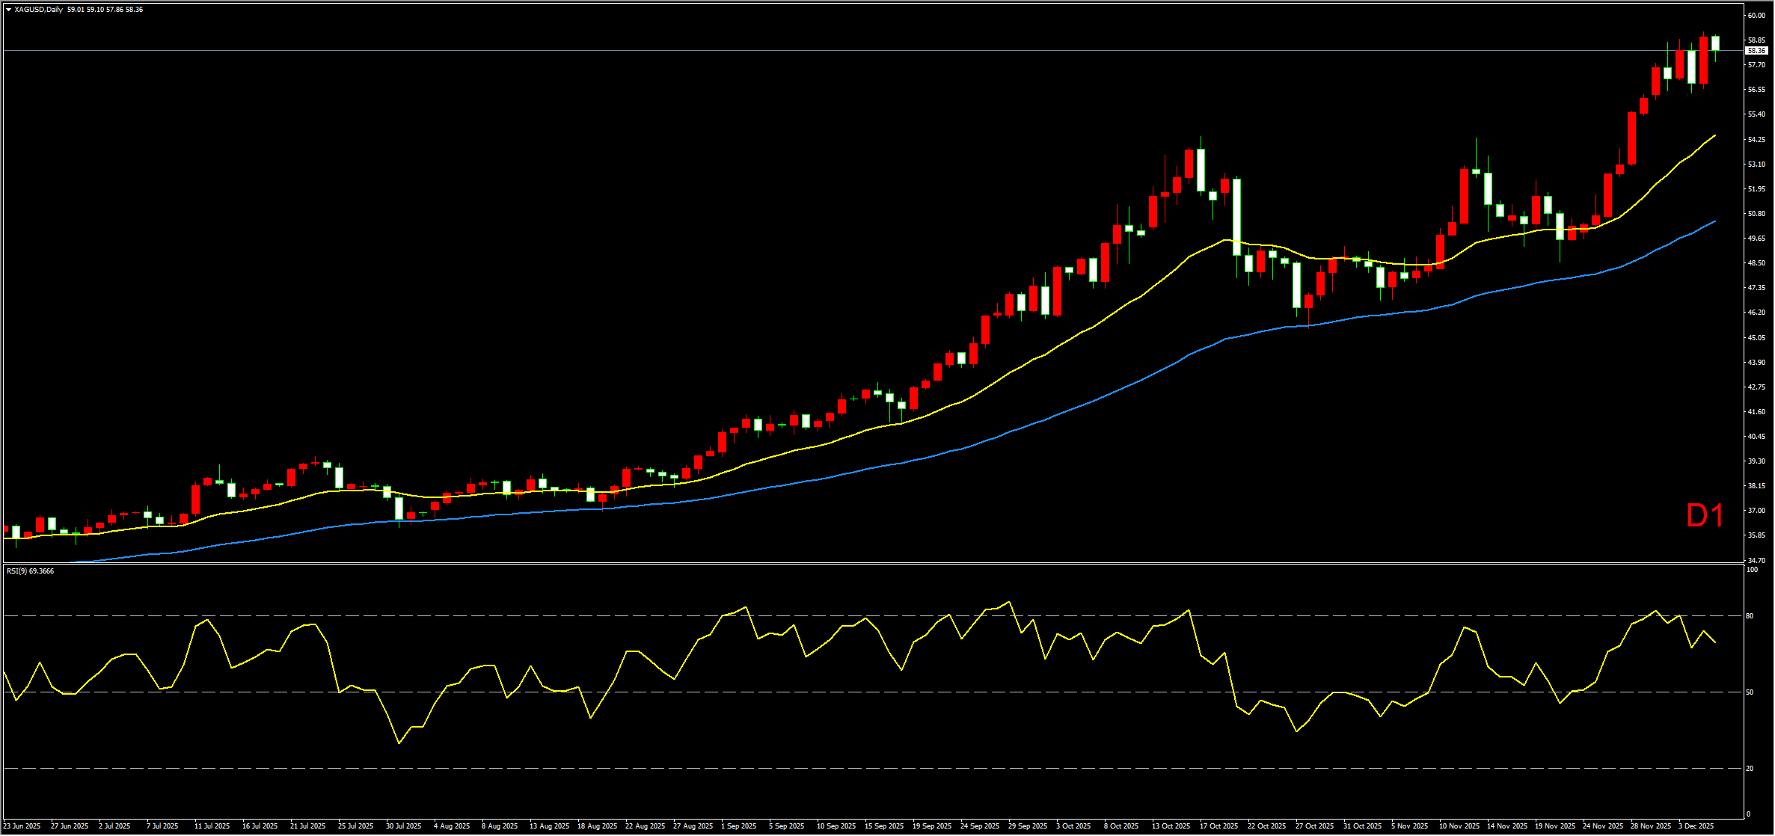Click the 1 Sep 2025 date label

pyautogui.click(x=739, y=826)
